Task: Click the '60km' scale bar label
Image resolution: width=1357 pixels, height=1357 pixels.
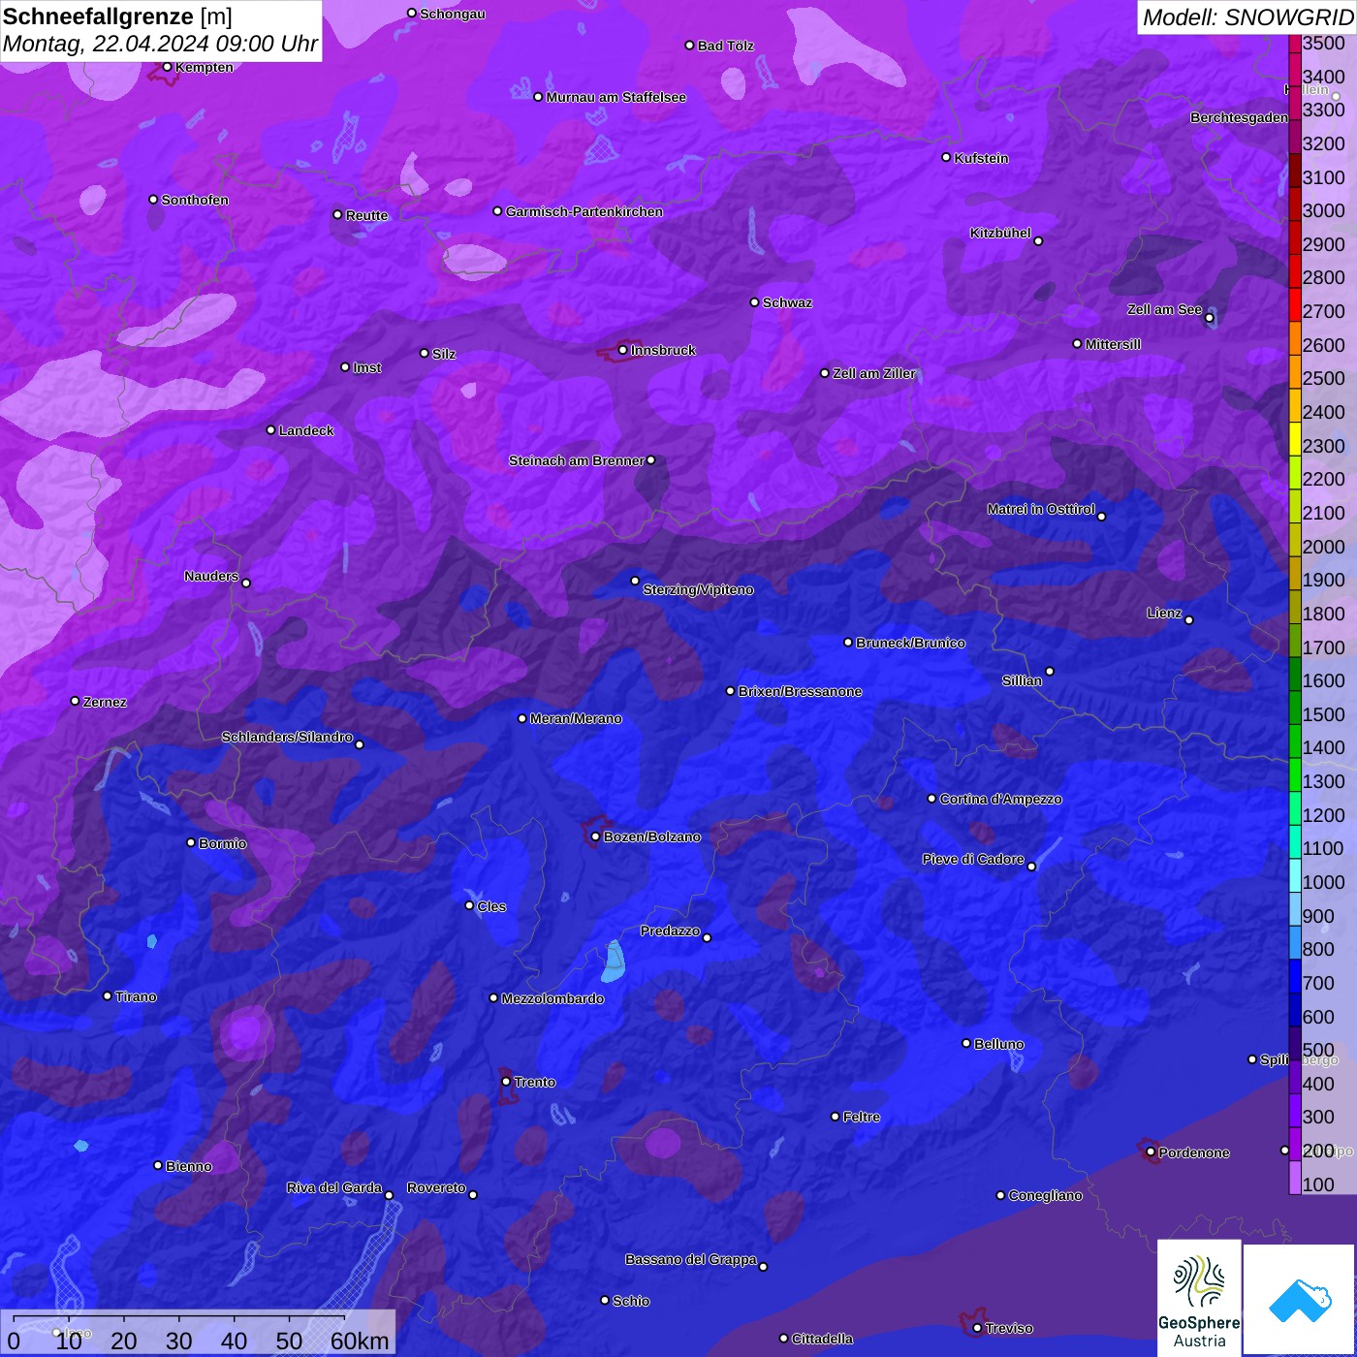Action: pyautogui.click(x=360, y=1341)
